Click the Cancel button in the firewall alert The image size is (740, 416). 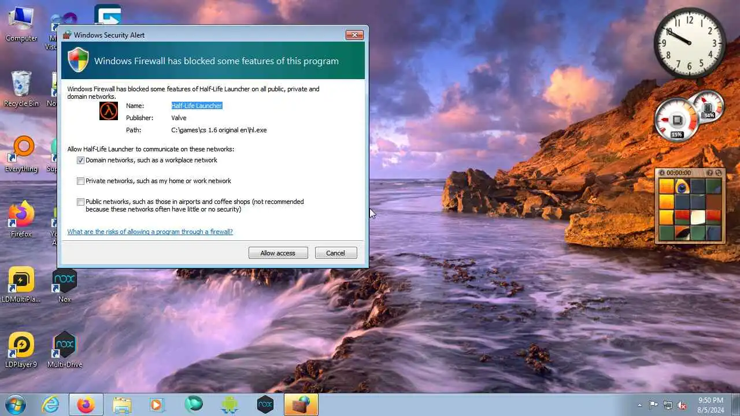pos(335,253)
